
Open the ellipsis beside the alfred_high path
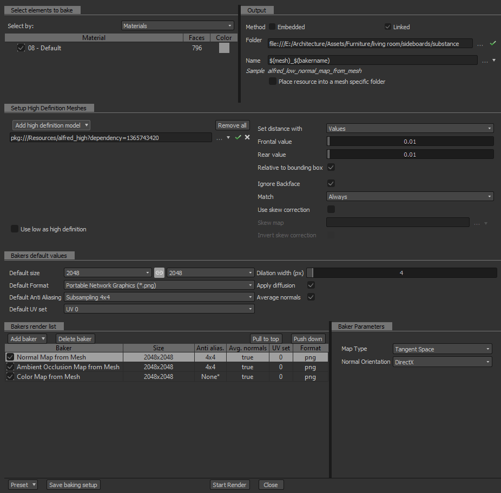[219, 138]
